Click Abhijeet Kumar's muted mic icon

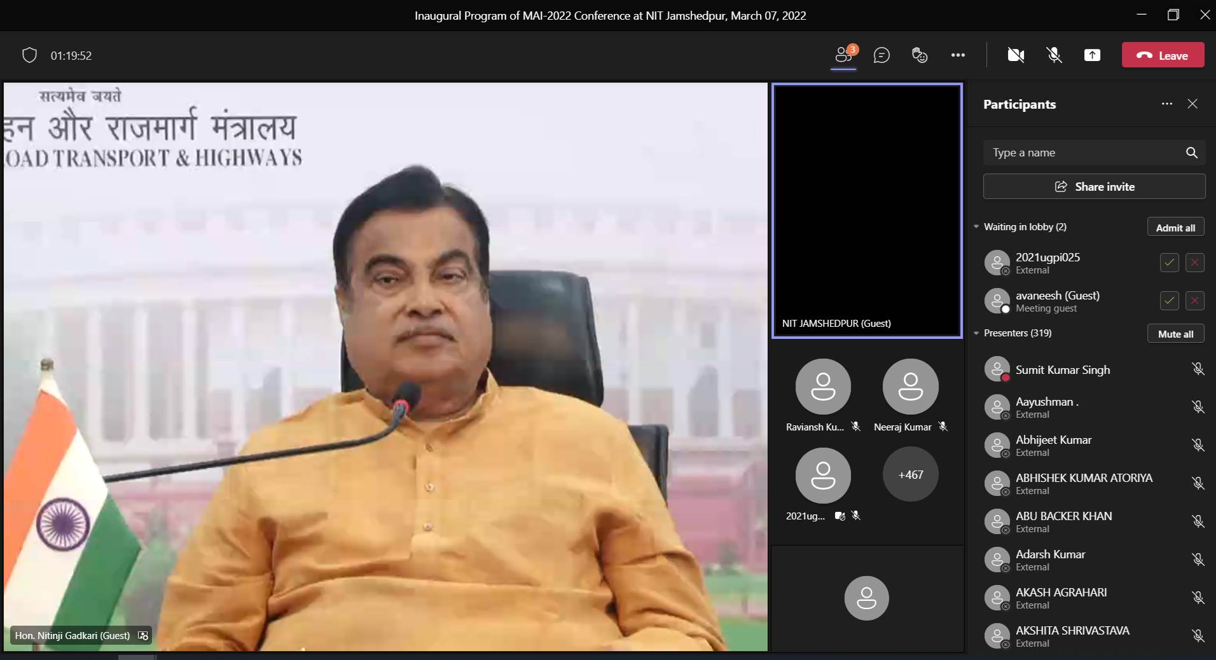click(1198, 445)
